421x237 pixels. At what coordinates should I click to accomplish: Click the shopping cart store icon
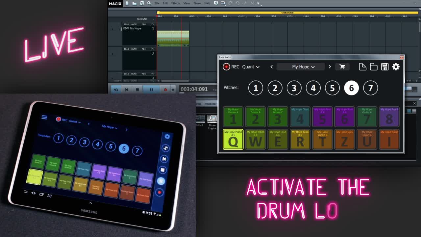(342, 67)
